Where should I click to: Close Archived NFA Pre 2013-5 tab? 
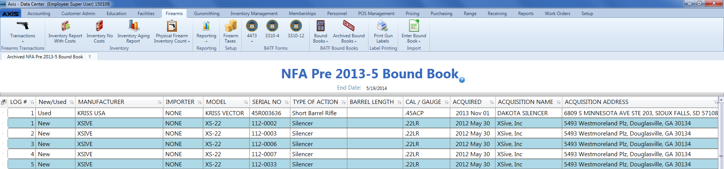(x=90, y=57)
